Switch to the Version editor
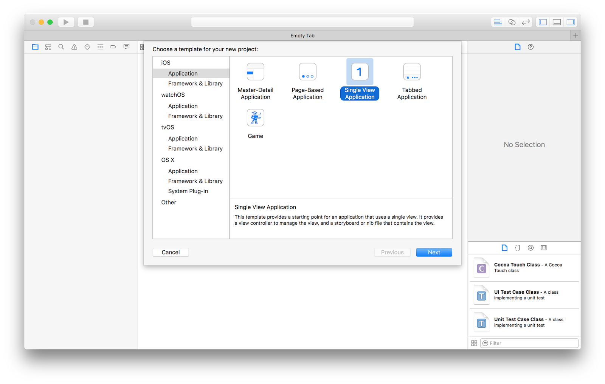Screen dimensions: 605x384 tap(526, 22)
